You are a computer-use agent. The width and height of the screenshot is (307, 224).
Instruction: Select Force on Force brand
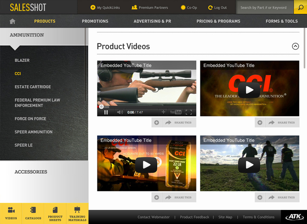pyautogui.click(x=30, y=119)
